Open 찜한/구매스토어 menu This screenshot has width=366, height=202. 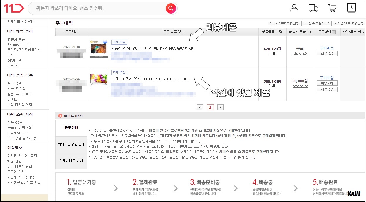[19, 94]
